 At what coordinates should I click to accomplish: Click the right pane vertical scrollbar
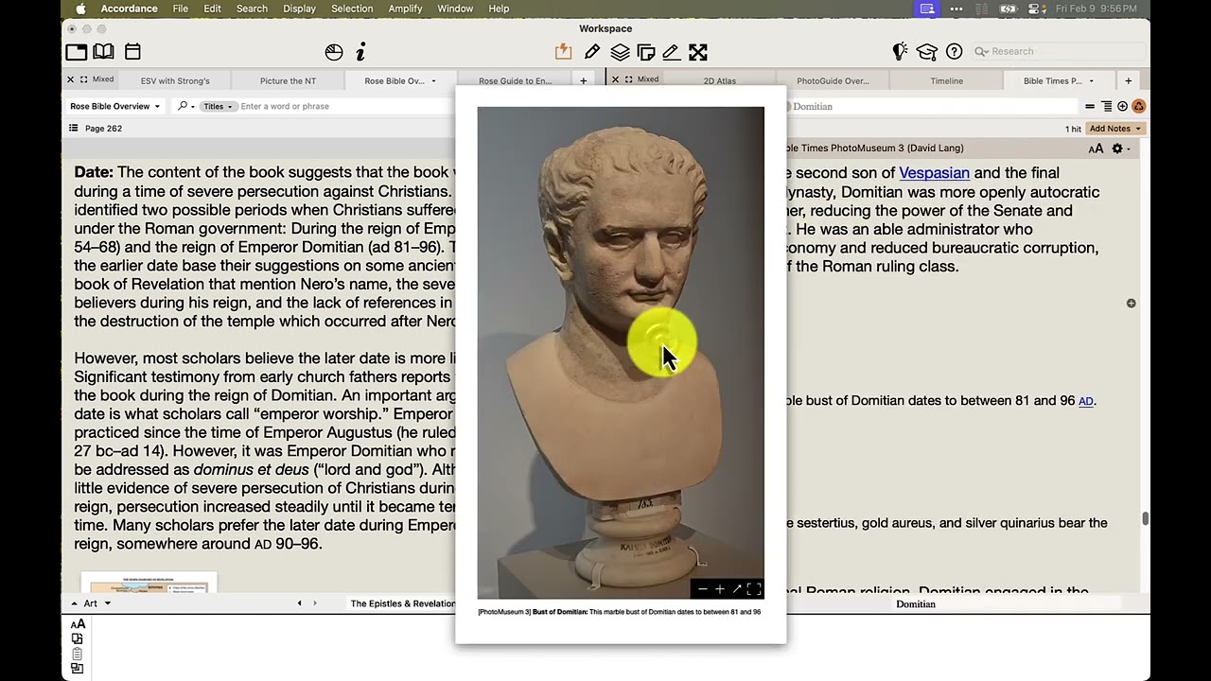tap(1146, 518)
